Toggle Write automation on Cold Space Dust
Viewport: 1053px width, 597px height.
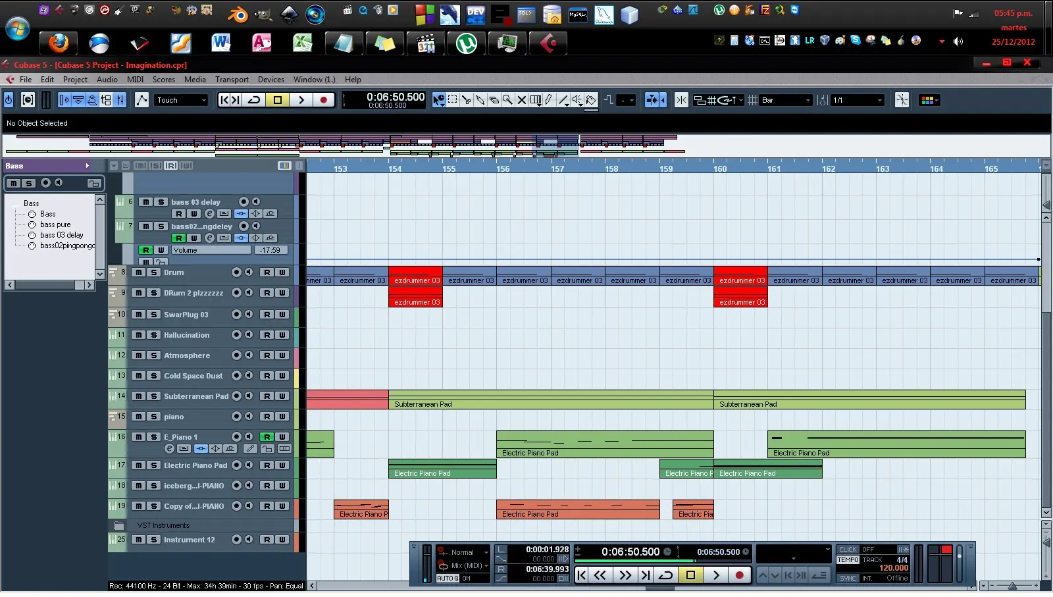(x=282, y=376)
